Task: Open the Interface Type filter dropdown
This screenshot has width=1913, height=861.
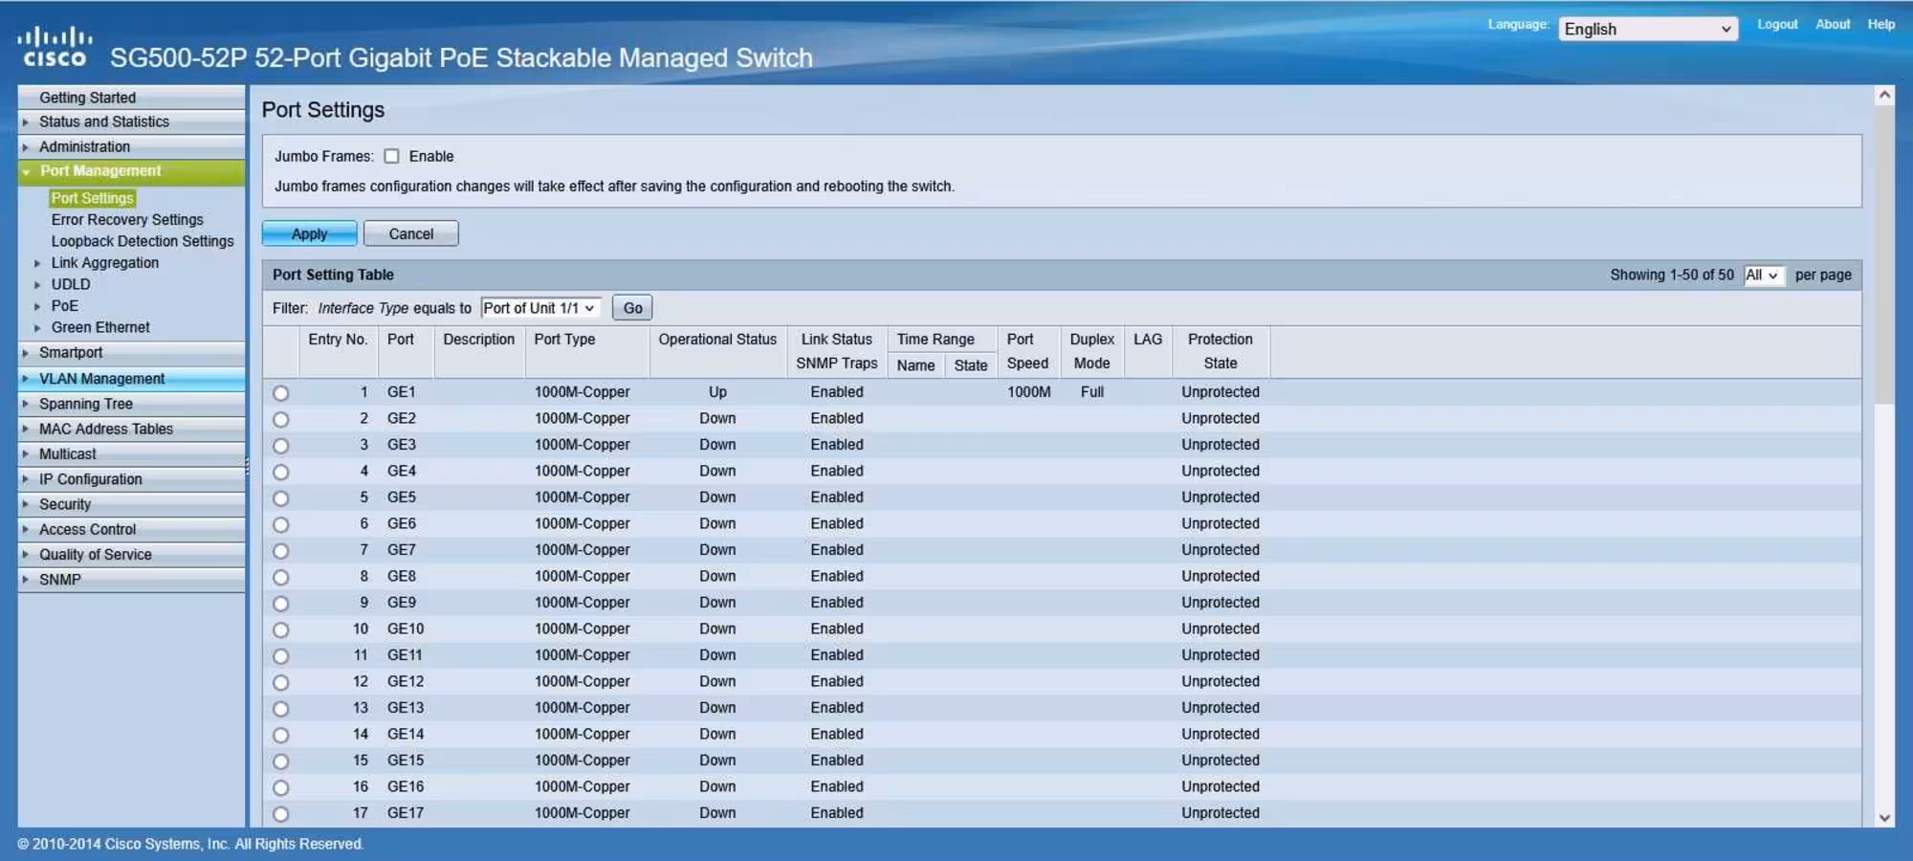Action: pos(540,308)
